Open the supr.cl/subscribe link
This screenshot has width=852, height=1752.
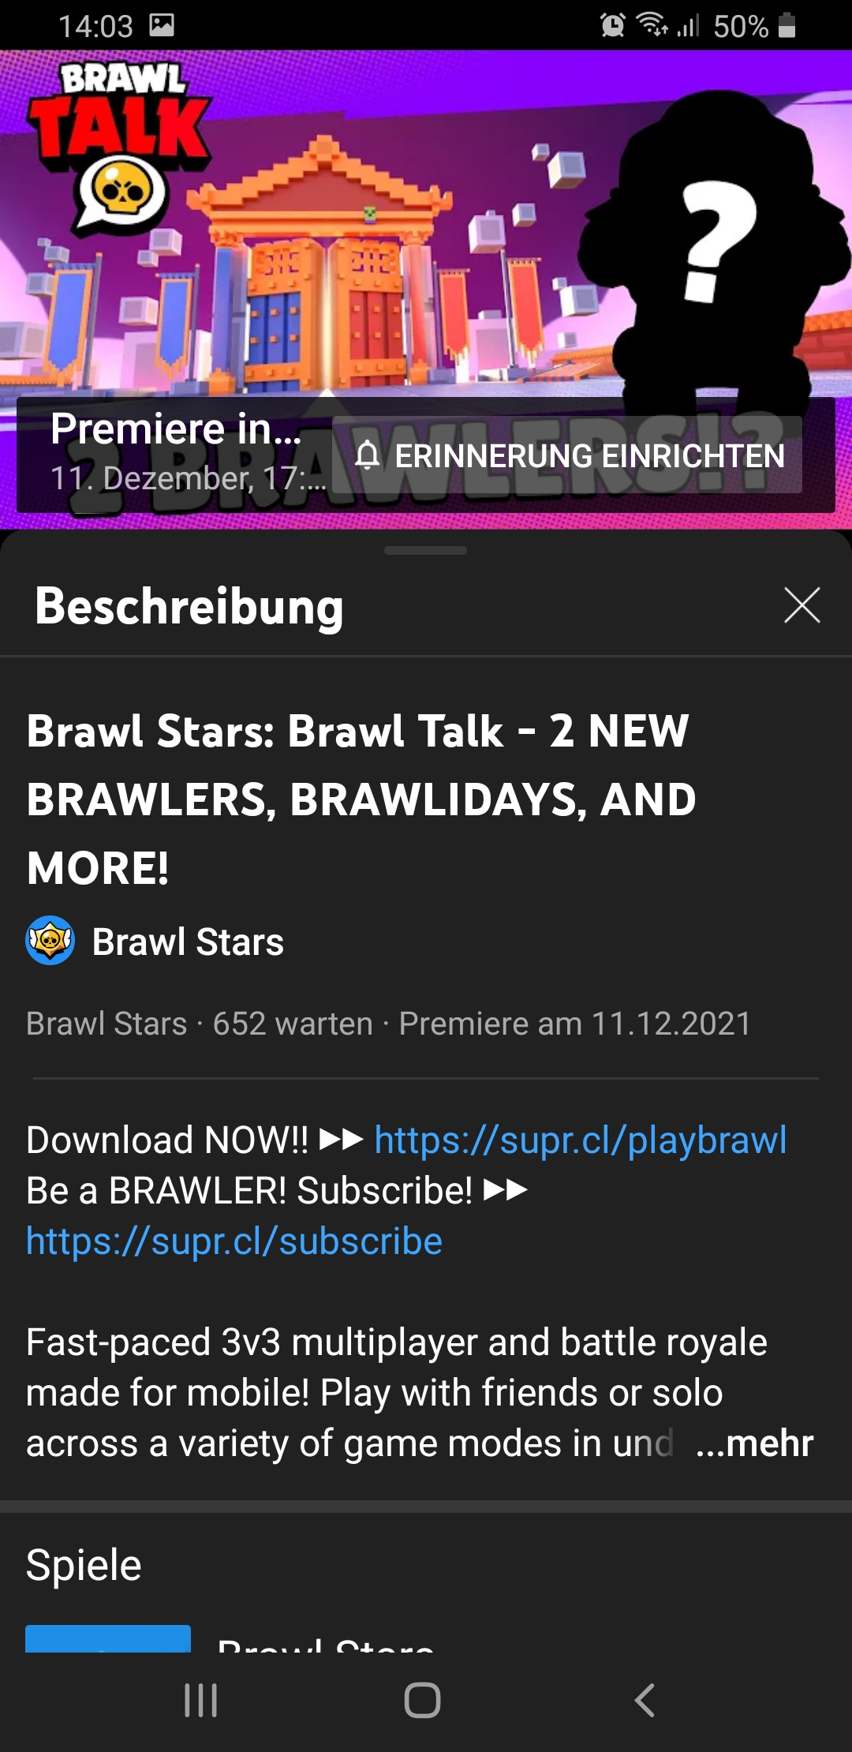click(234, 1241)
